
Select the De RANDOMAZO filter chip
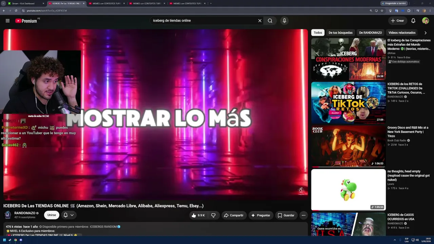point(370,33)
